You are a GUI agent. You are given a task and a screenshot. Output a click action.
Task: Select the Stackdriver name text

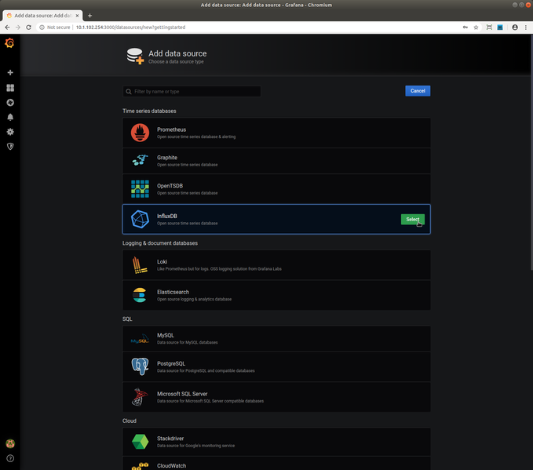click(x=170, y=439)
